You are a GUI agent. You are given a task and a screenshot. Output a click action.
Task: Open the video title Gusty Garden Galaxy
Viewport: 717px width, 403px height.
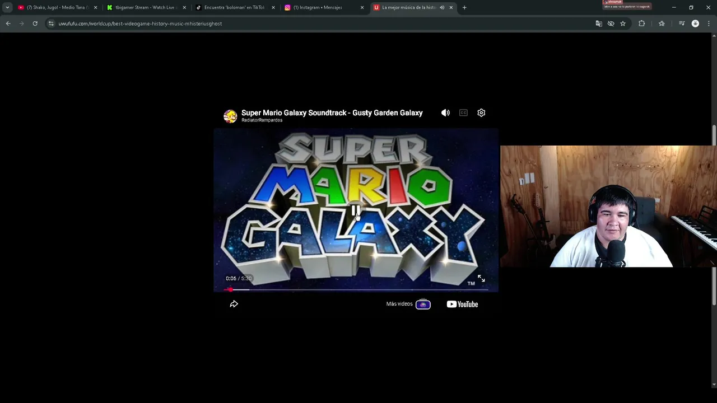[x=332, y=113]
